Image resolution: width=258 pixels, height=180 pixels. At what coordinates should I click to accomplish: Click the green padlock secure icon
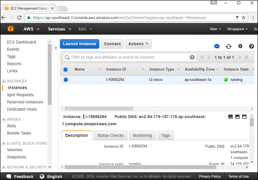(x=29, y=18)
